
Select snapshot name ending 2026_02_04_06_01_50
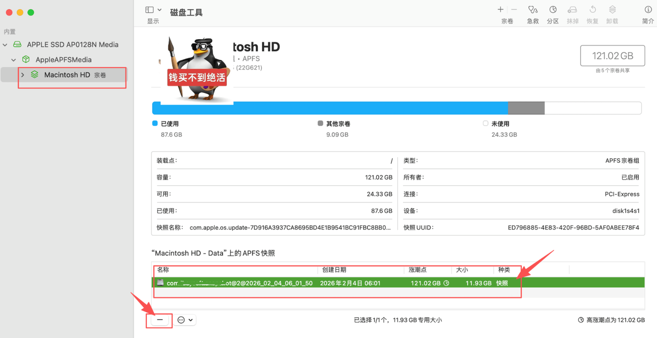click(240, 283)
